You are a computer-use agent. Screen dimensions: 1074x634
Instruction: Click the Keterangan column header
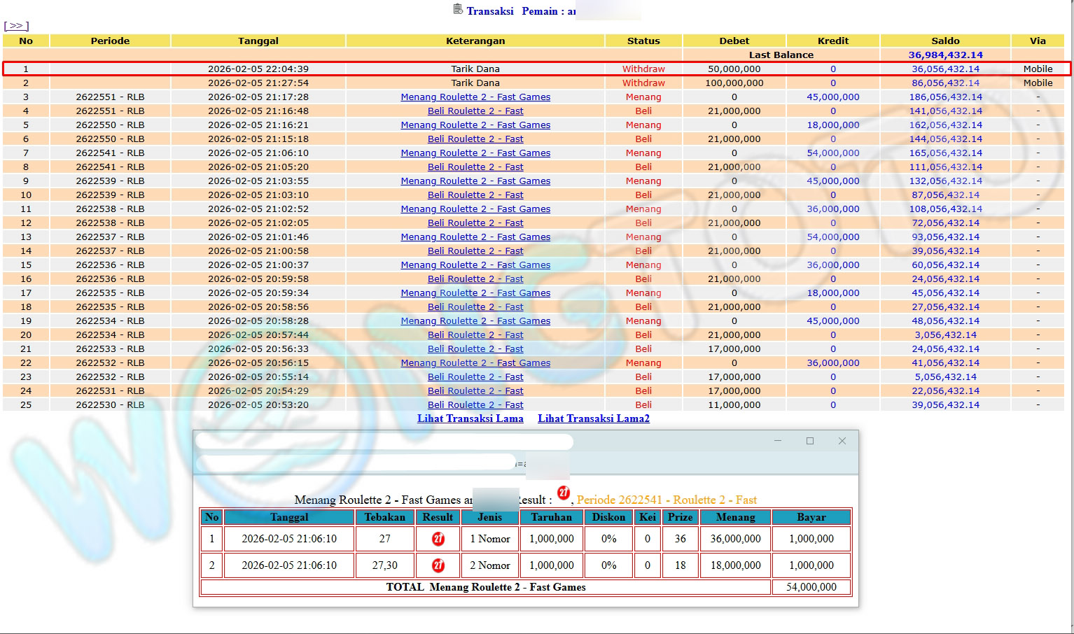pyautogui.click(x=475, y=41)
